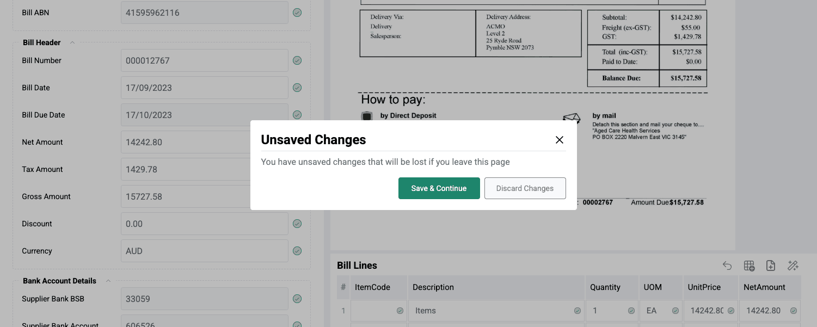Image resolution: width=817 pixels, height=327 pixels.
Task: Click the add-table grid icon in Bill Lines
Action: click(749, 266)
